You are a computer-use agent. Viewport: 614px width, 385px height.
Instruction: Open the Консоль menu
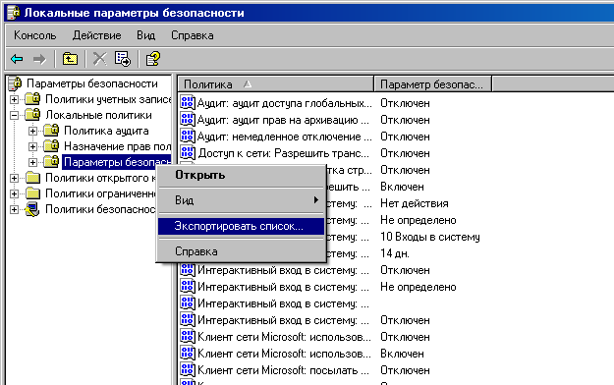click(x=34, y=35)
